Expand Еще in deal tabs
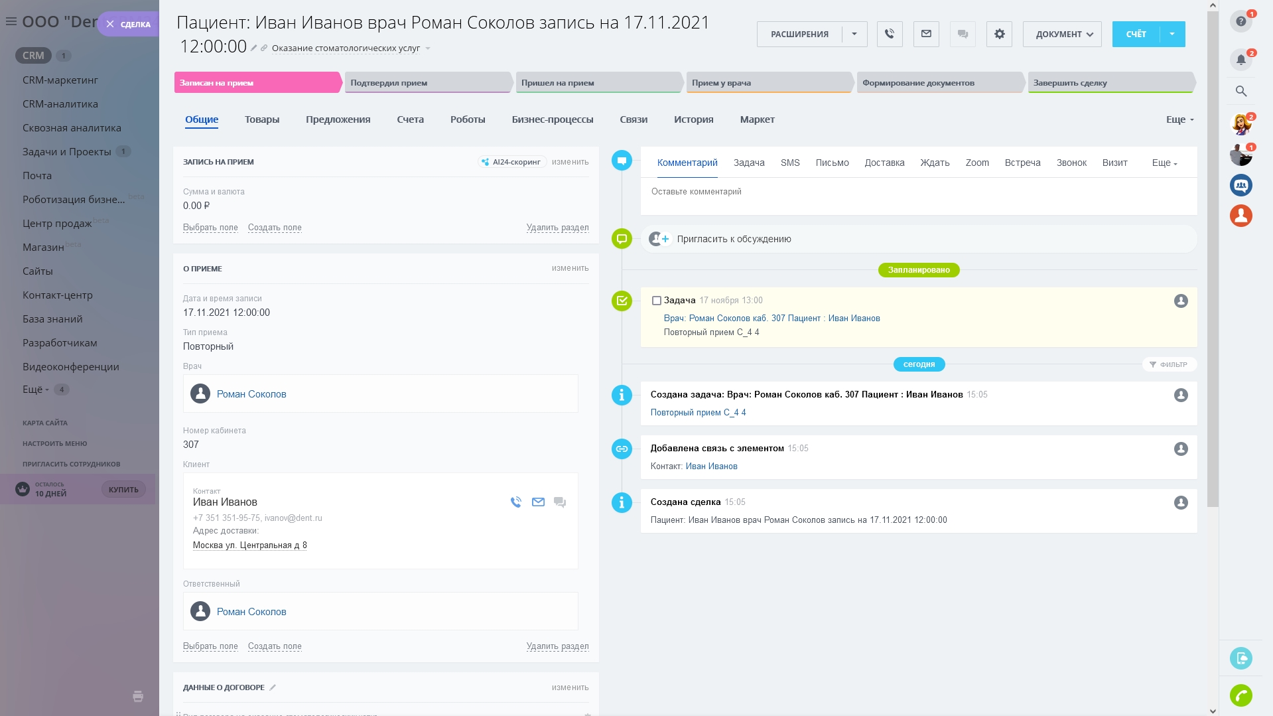The image size is (1273, 716). [x=1180, y=119]
